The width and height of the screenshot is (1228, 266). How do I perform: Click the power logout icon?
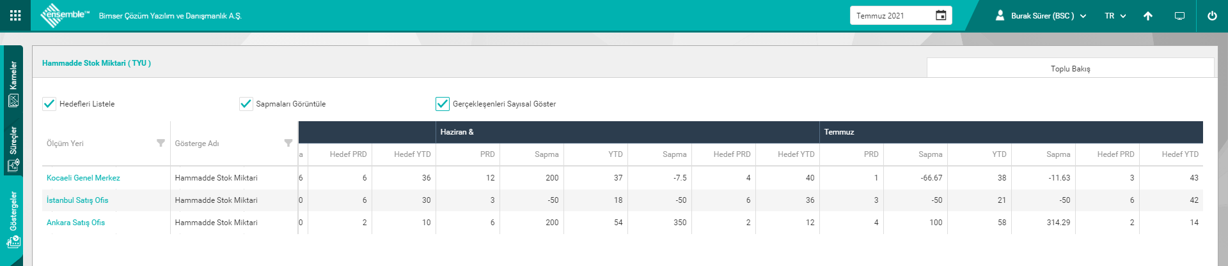(1212, 16)
